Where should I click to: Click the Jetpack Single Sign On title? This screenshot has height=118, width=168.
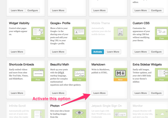tap(106, 106)
